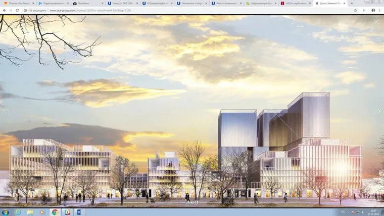Image resolution: width=384 pixels, height=216 pixels.
Task: Click the browser back arrow
Action: click(x=4, y=10)
